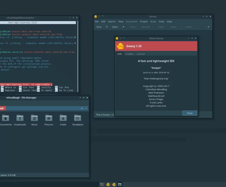Switch to the License tab
Viewport: 226px width, 187px height.
141,54
